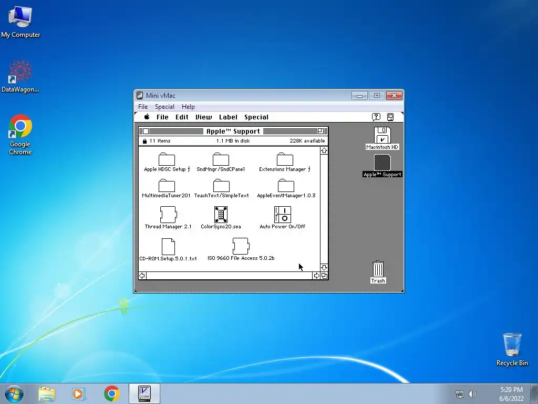Open the Mac Label menu
This screenshot has height=404, width=538.
click(228, 117)
